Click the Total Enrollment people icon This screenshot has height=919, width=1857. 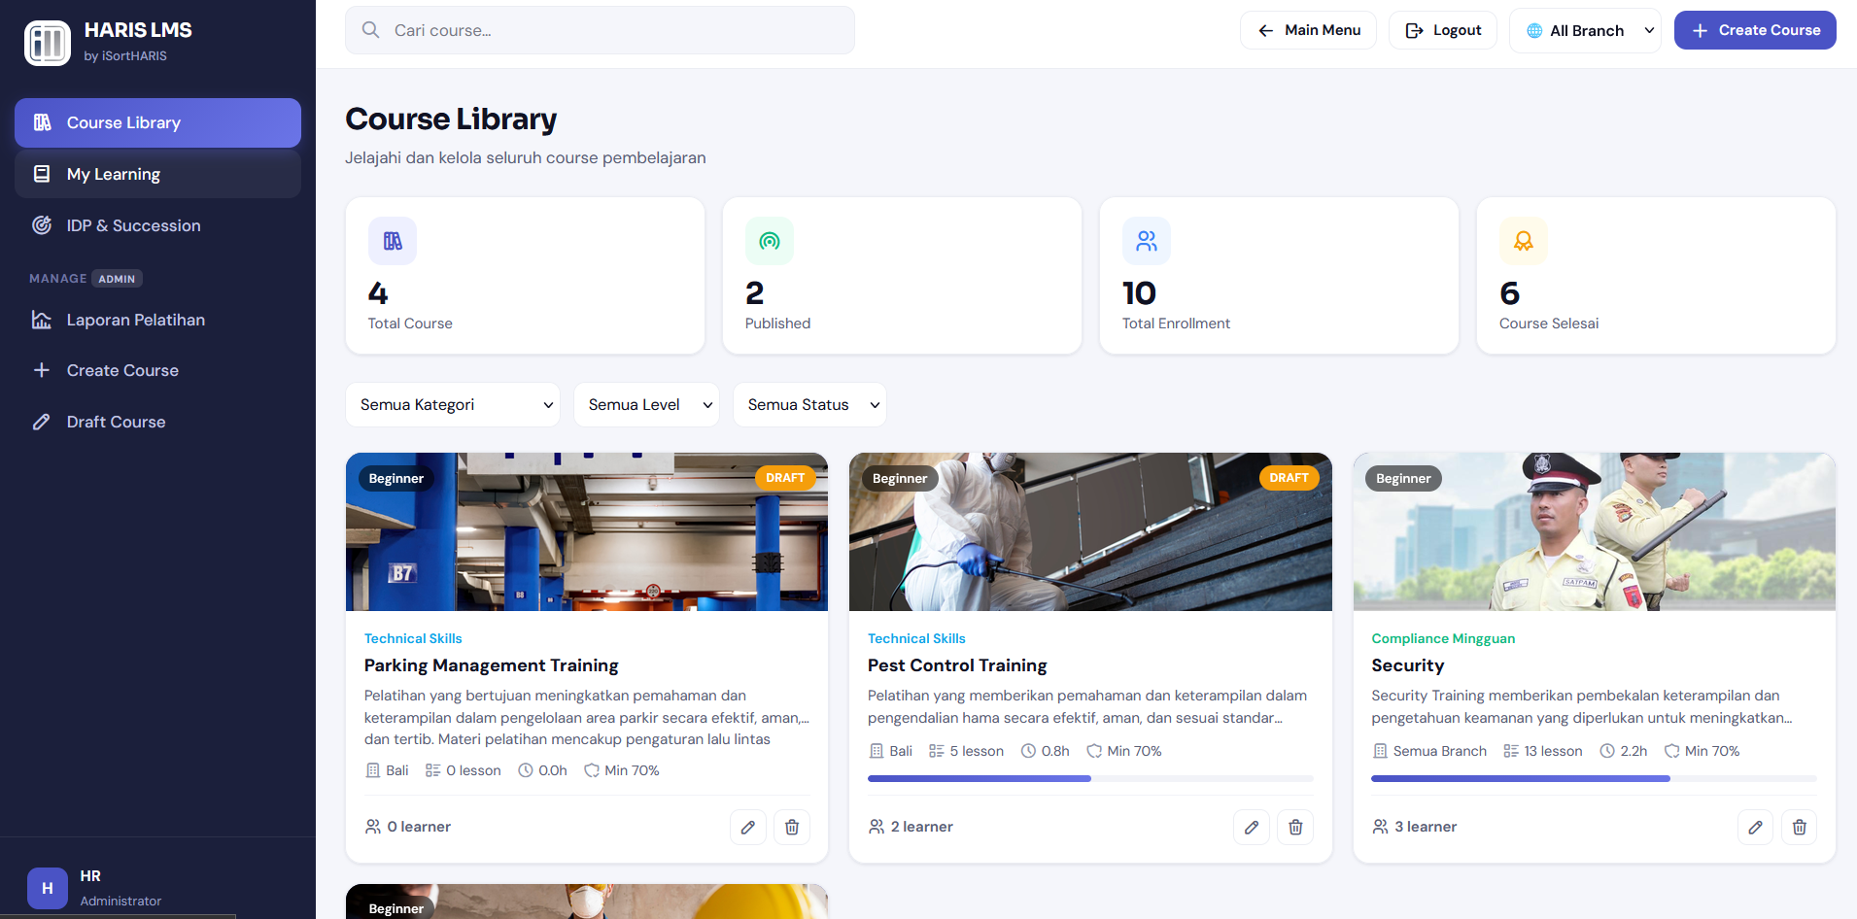coord(1147,241)
